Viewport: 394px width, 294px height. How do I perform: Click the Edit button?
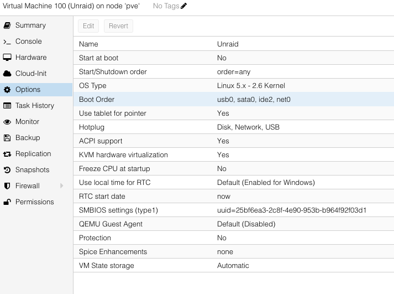tap(88, 26)
